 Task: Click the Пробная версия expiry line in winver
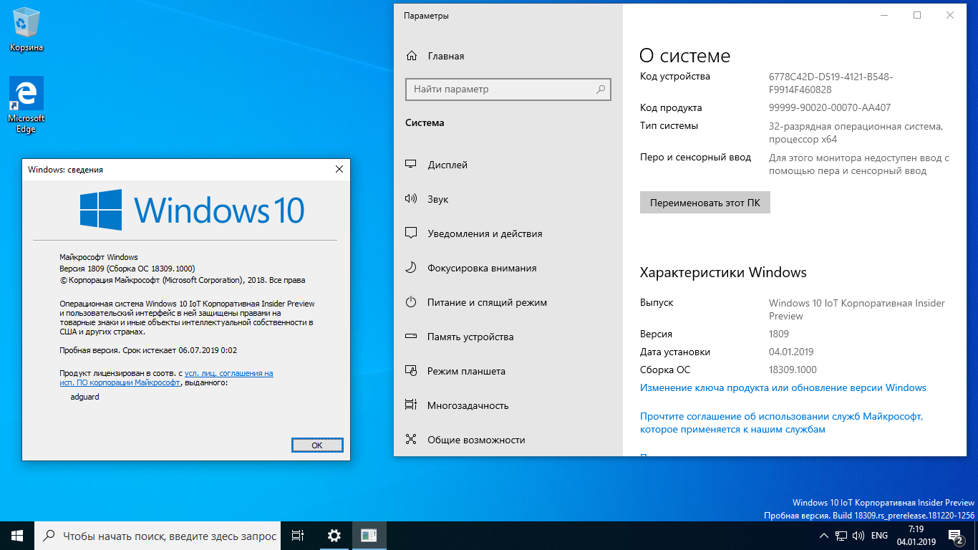click(x=148, y=350)
